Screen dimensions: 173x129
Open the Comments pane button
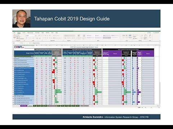156,33
